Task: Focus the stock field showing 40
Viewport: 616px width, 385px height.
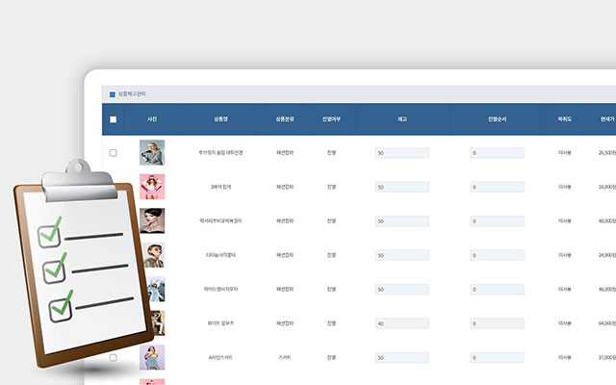Action: click(401, 323)
